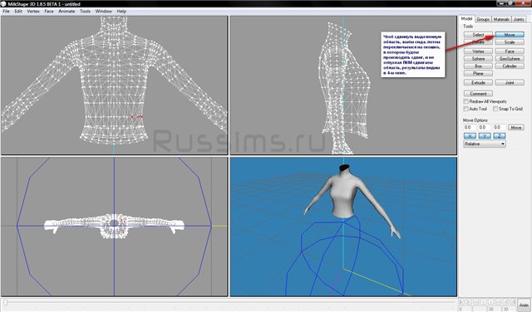
Task: Open the Edit menu
Action: pos(18,11)
